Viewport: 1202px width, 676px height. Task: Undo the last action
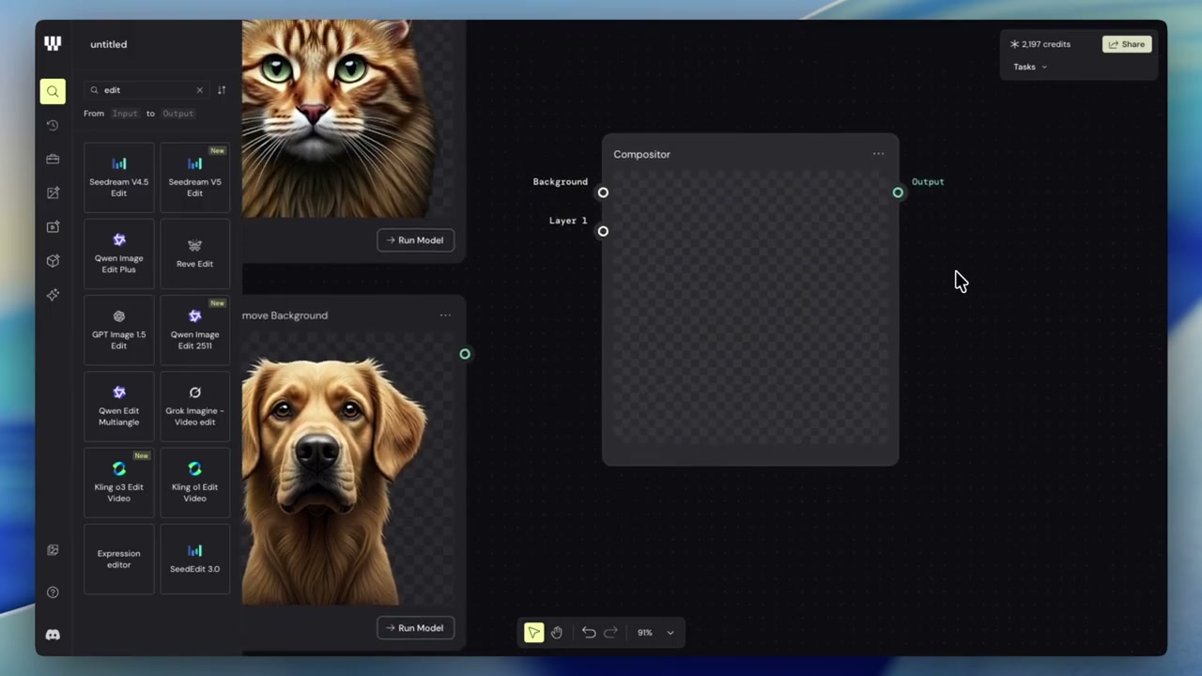589,633
